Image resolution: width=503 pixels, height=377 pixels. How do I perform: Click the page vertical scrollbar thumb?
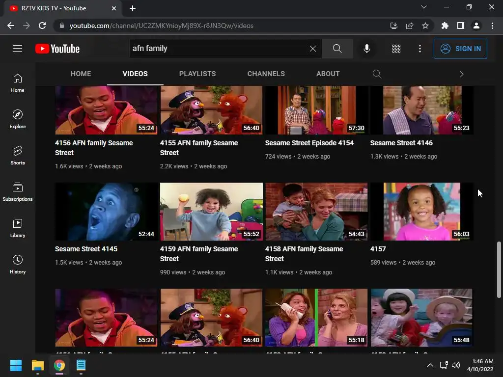[499, 270]
